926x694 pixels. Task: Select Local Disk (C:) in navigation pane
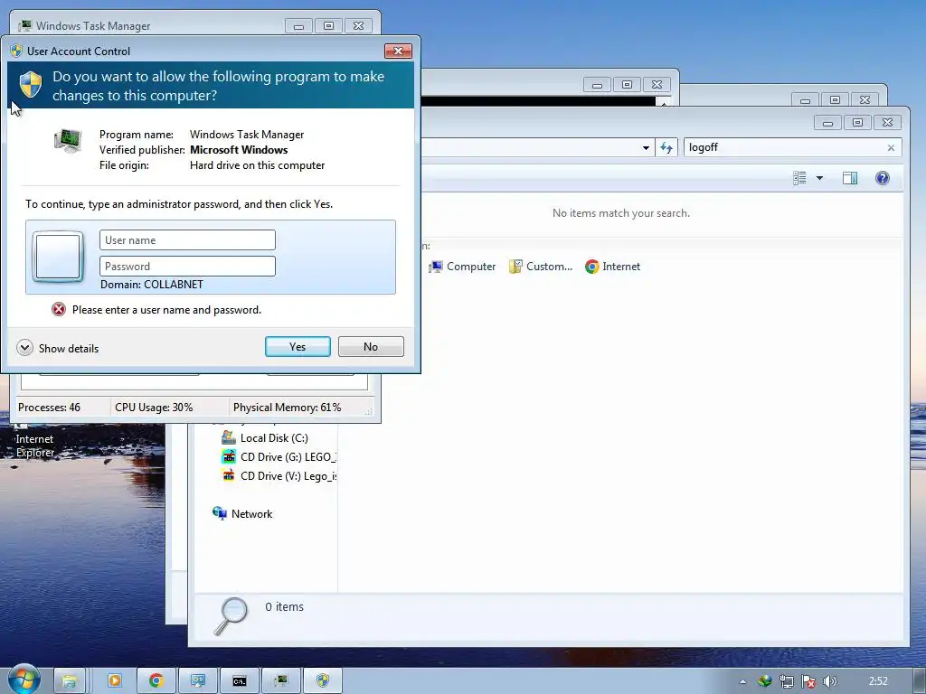265,438
